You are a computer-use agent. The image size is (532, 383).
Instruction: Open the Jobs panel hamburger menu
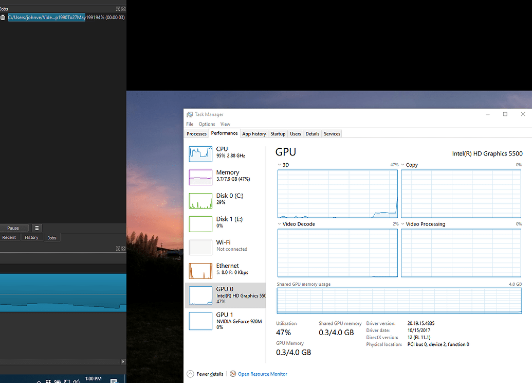[x=36, y=228]
